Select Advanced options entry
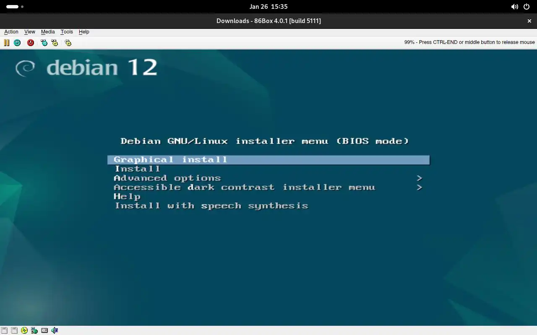The image size is (537, 335). [x=167, y=178]
